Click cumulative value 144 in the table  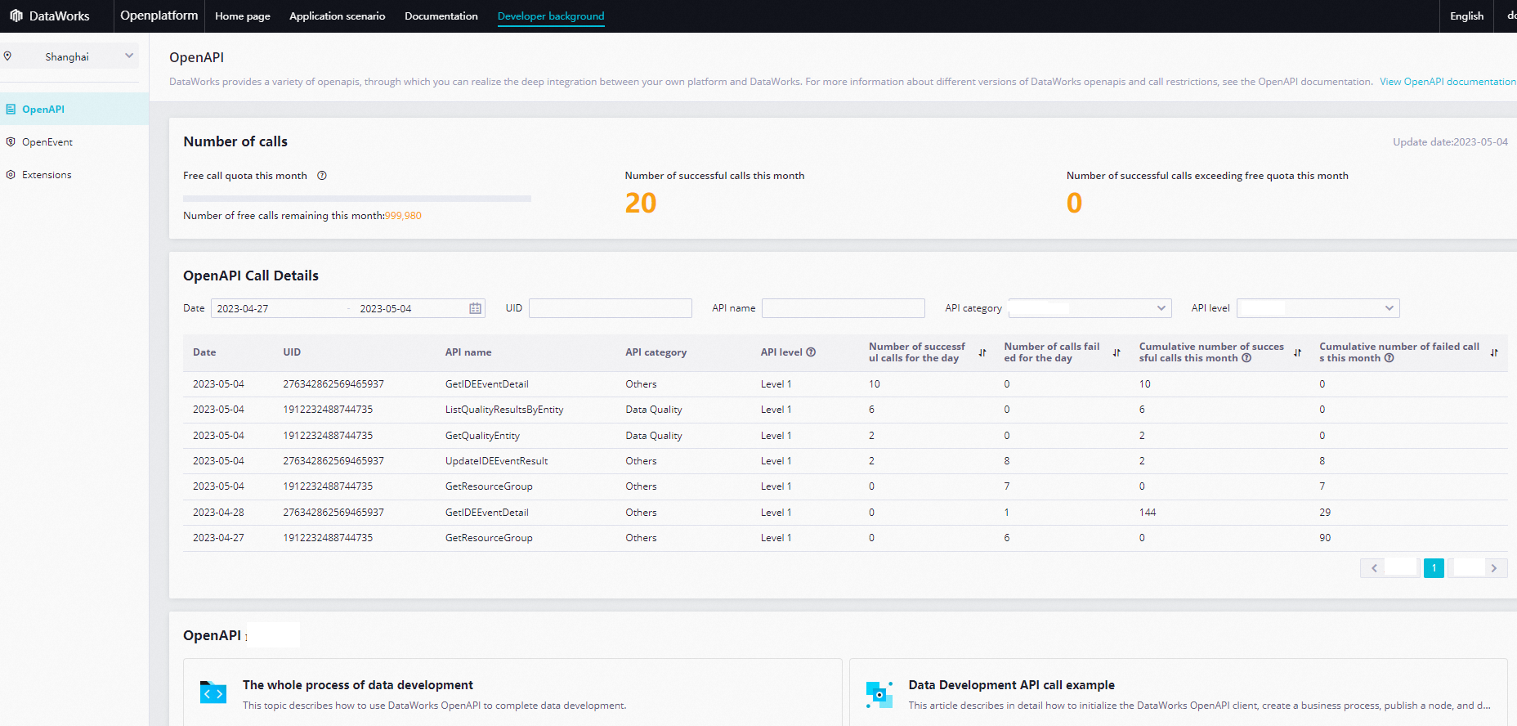(x=1148, y=513)
